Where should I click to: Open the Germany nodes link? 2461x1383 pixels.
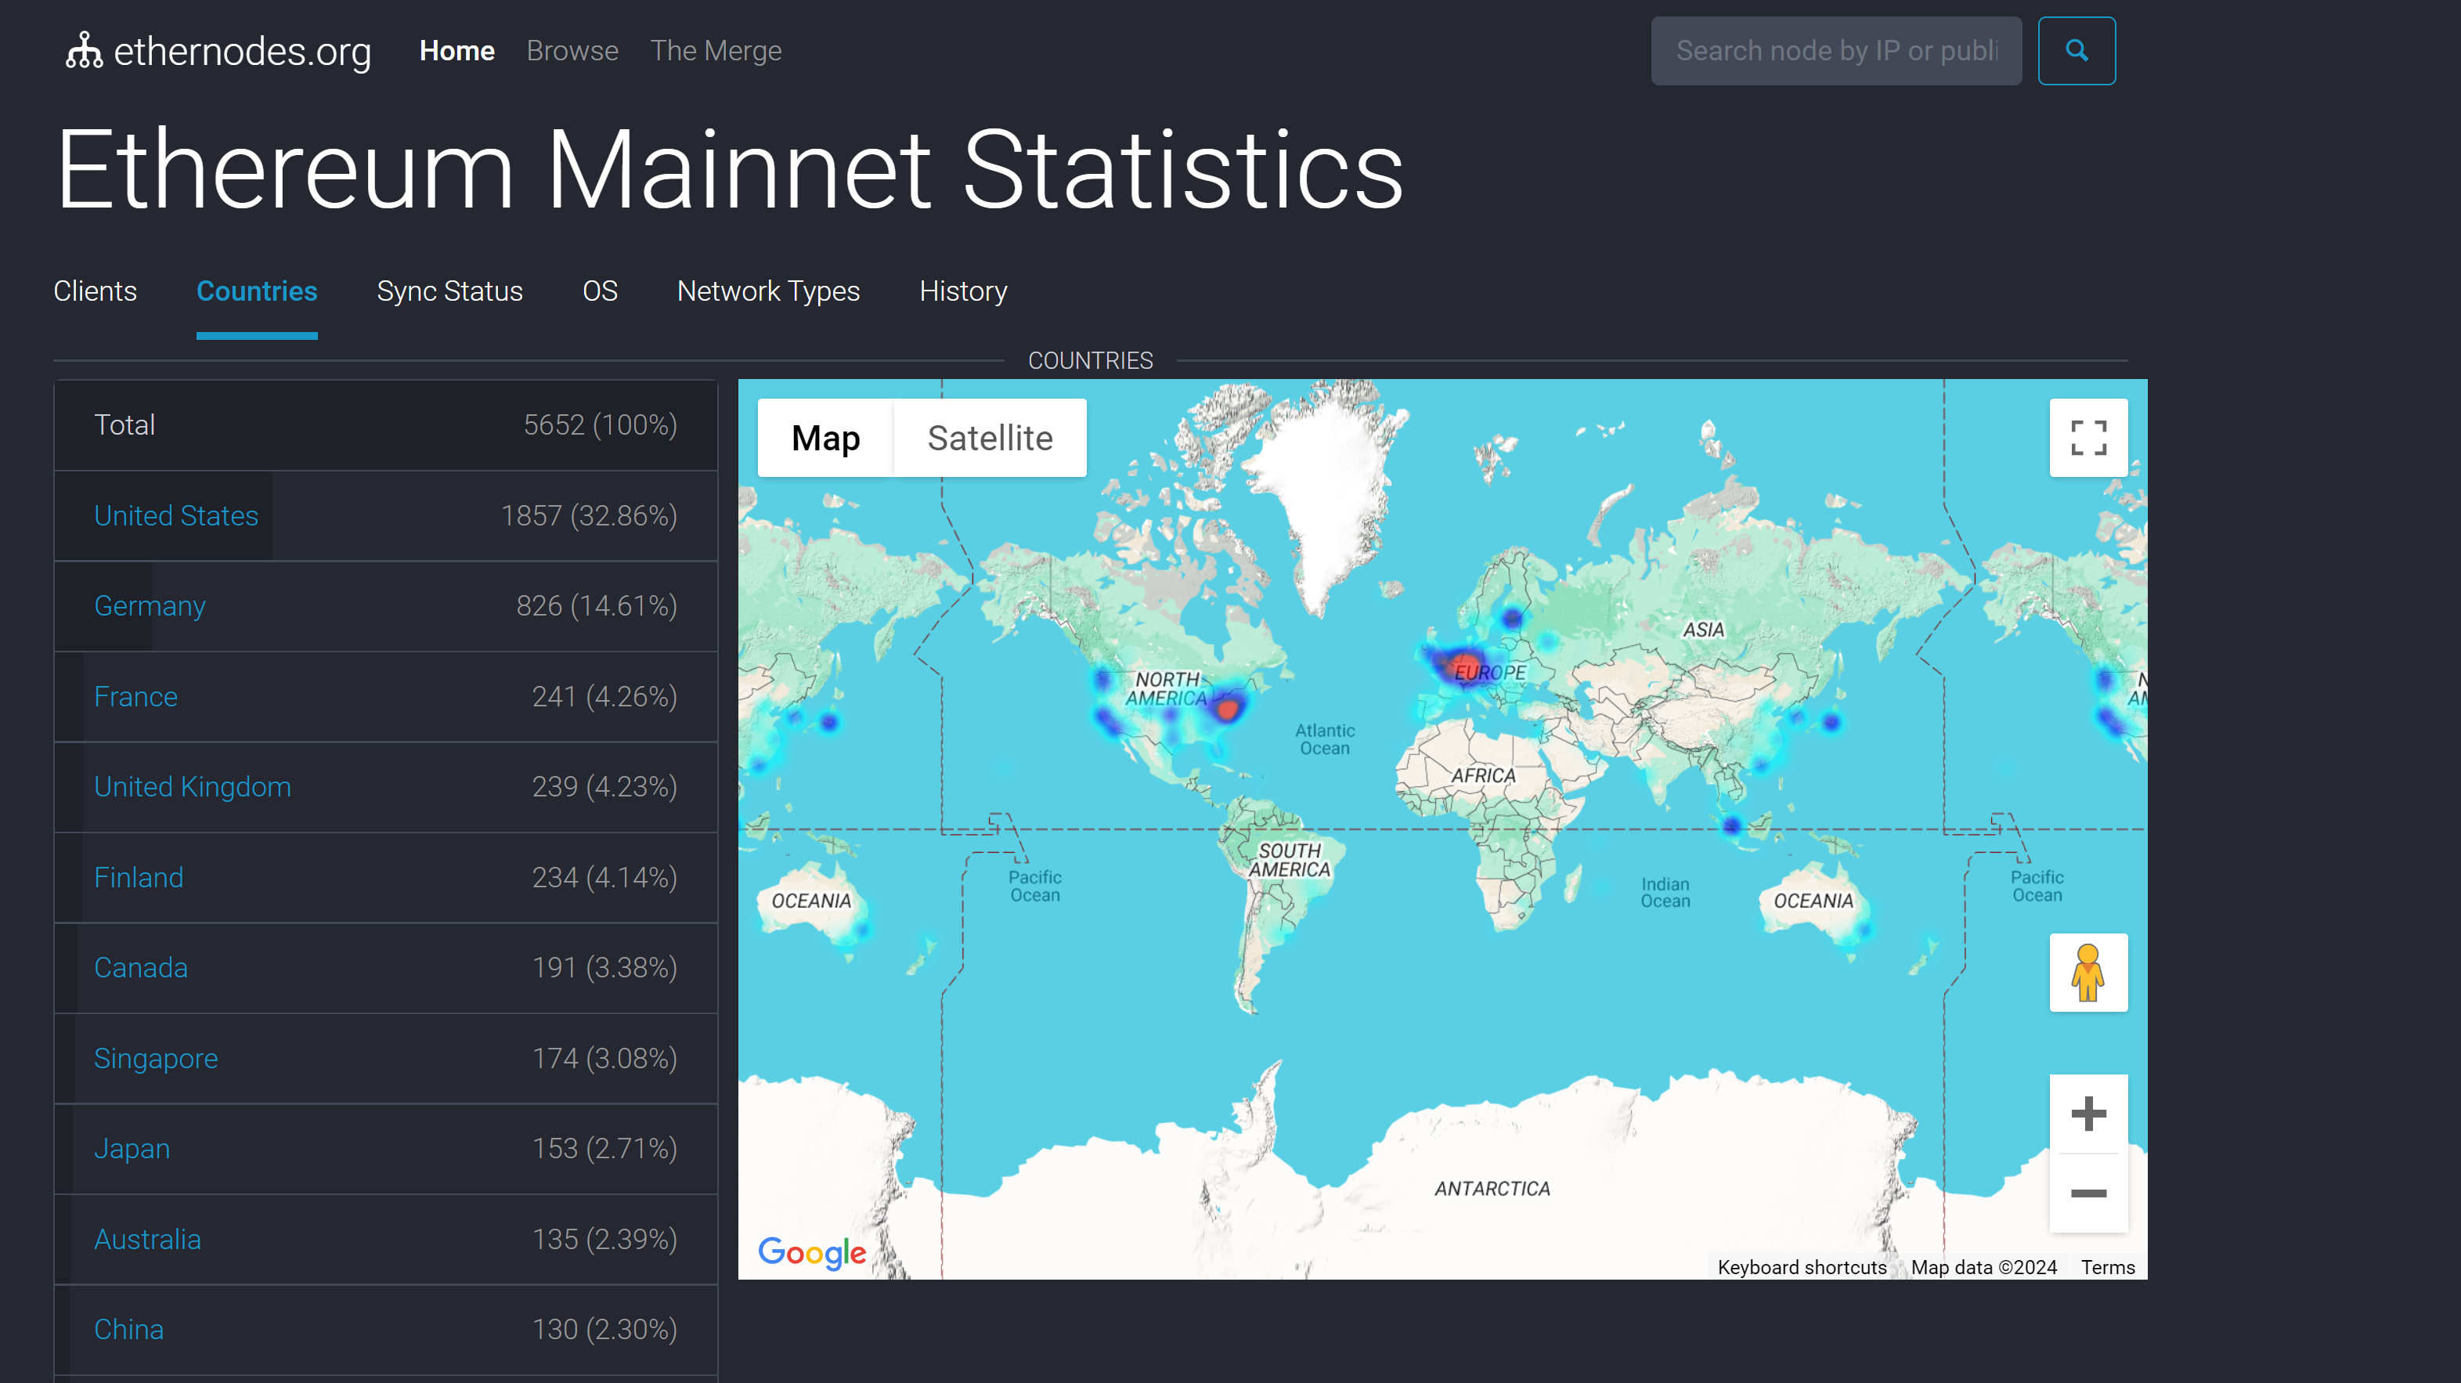tap(150, 605)
